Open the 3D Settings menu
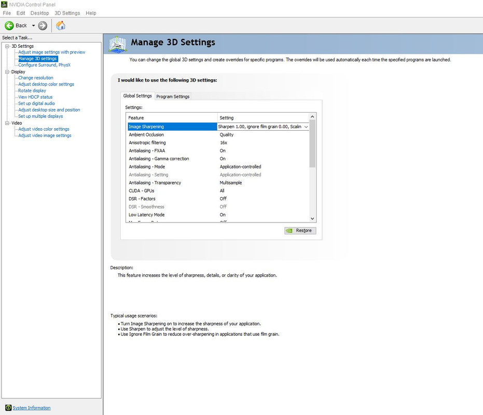Screen dimensions: 483x415 (67, 13)
